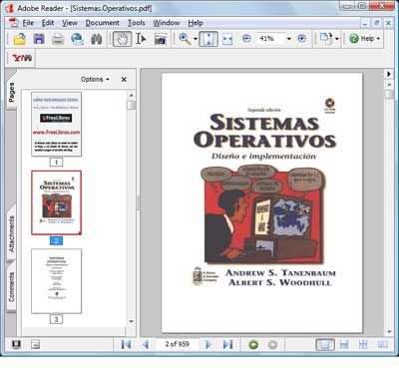Switch to the Comments side tab

point(11,287)
